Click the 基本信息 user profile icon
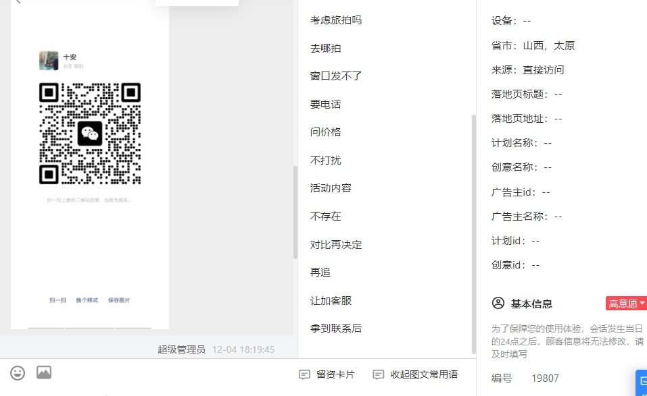Screen dimensions: 647x396 [x=498, y=304]
